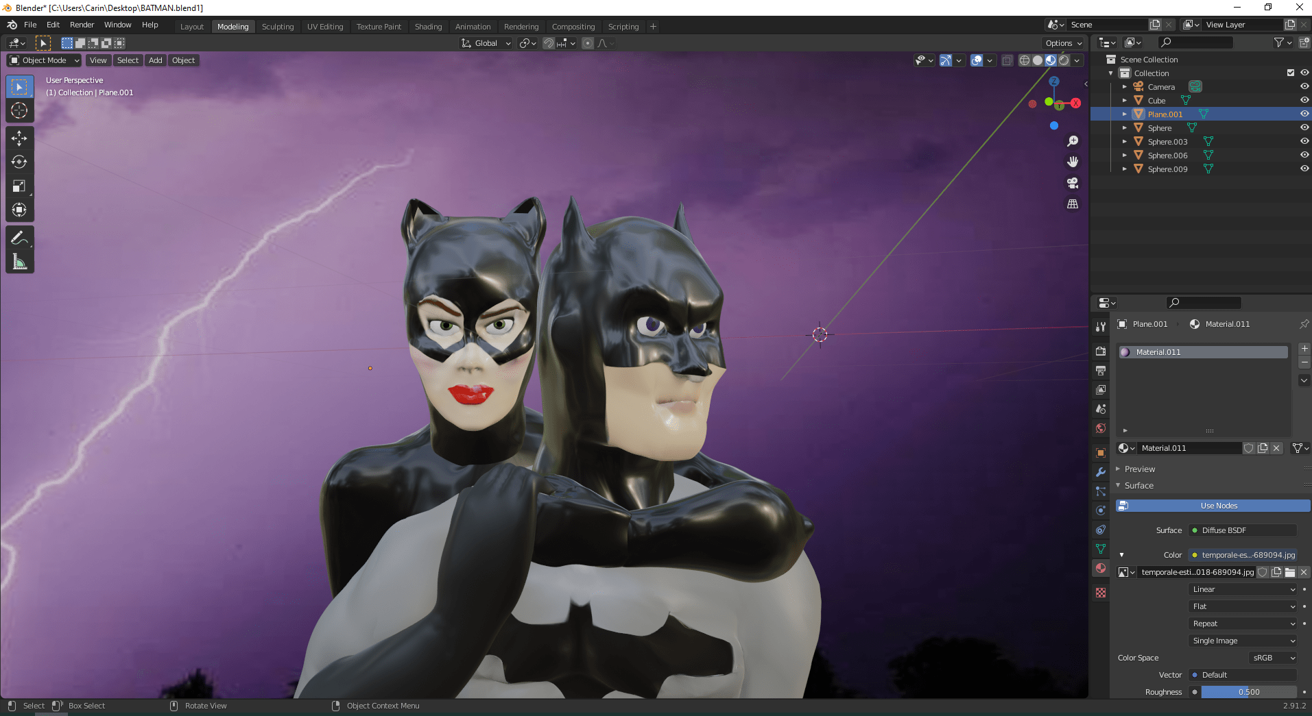Toggle proportional editing in header
This screenshot has height=716, width=1312.
(x=588, y=43)
